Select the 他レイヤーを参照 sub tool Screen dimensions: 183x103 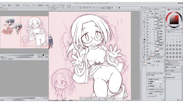click(x=174, y=71)
